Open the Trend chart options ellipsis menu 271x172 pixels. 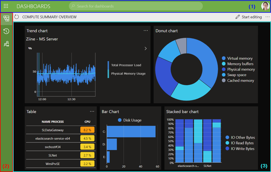pyautogui.click(x=146, y=31)
